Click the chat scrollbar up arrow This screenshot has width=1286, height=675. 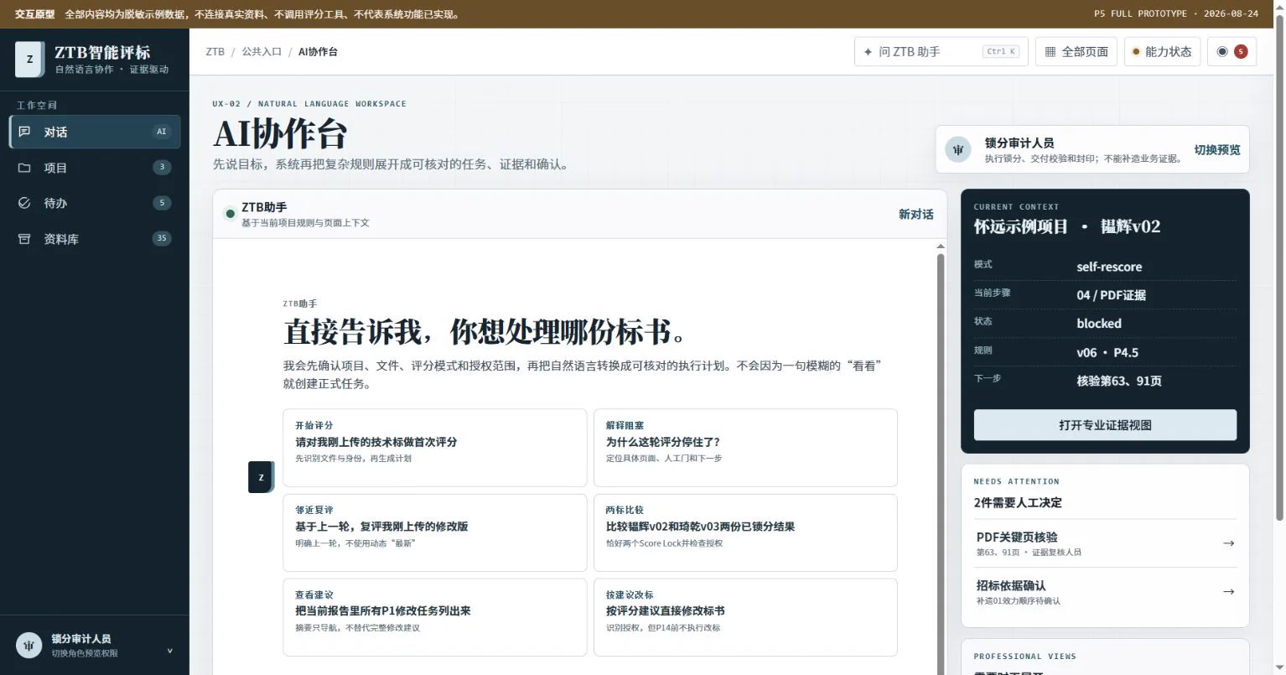(x=941, y=247)
